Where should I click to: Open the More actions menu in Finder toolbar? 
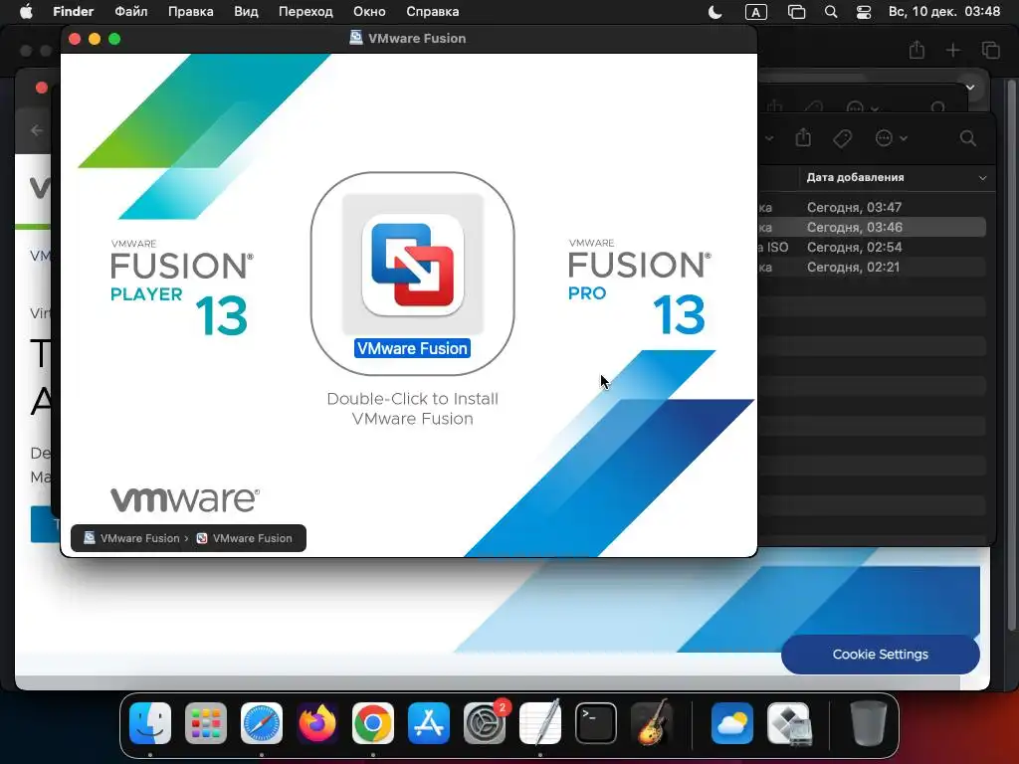point(891,137)
